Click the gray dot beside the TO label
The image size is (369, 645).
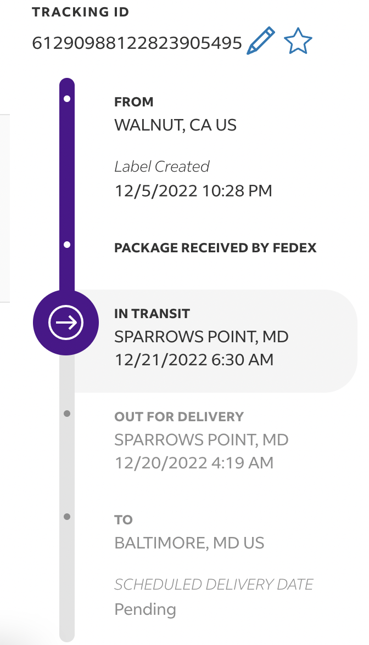tap(67, 517)
